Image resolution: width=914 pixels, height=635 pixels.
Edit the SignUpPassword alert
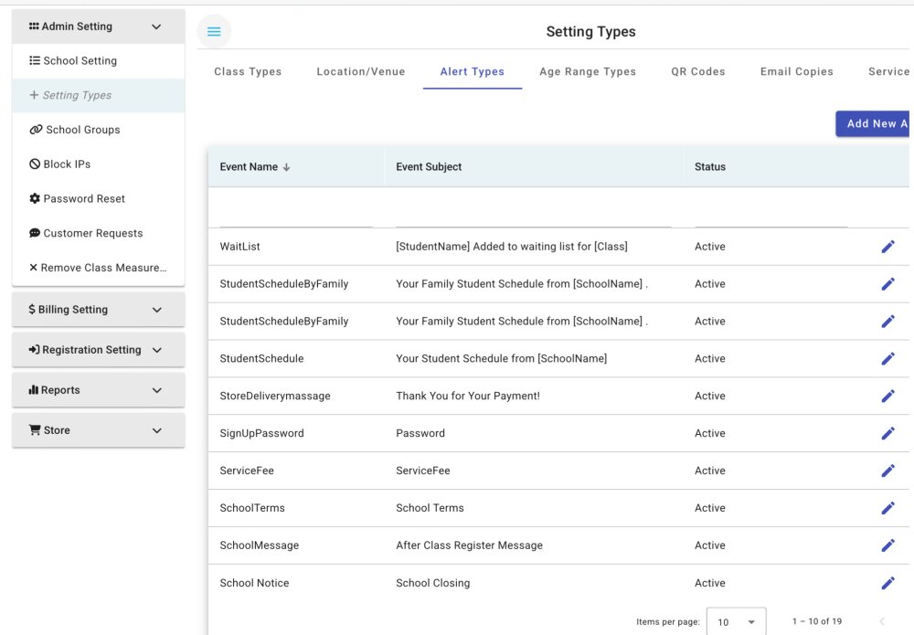point(887,433)
